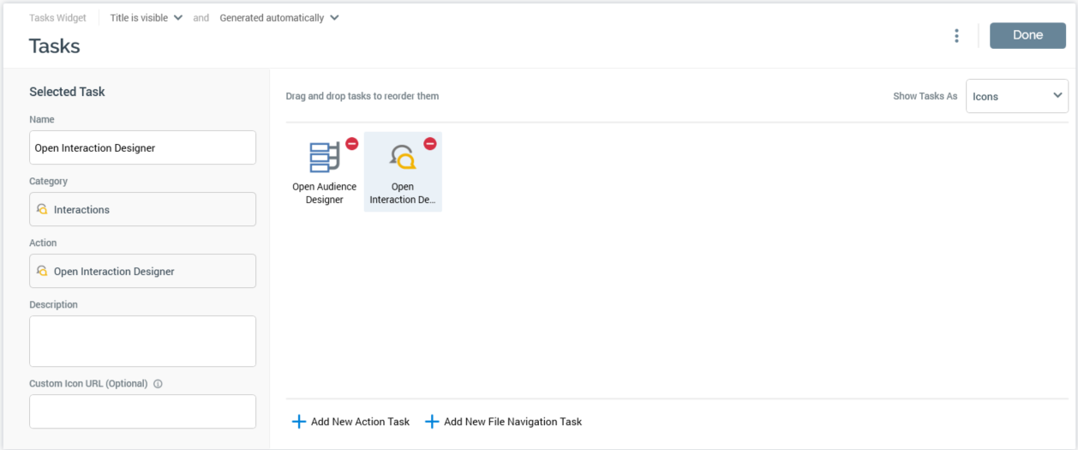Click into the Description text area
The image size is (1078, 450).
(142, 341)
